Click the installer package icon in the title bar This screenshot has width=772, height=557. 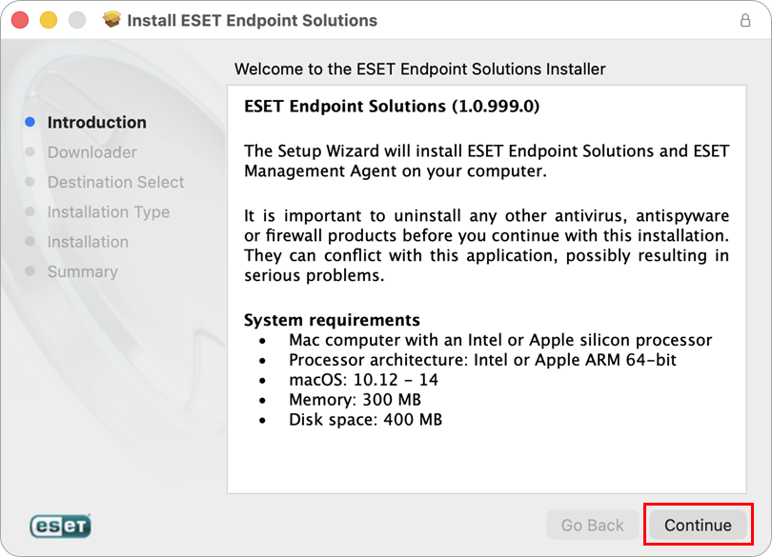click(x=112, y=19)
